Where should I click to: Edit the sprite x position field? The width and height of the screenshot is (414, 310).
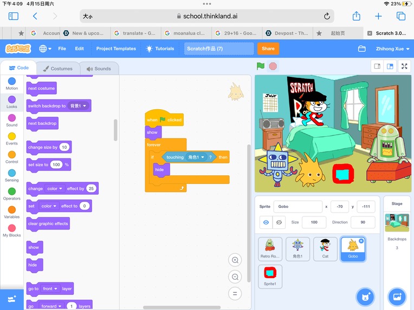point(340,207)
